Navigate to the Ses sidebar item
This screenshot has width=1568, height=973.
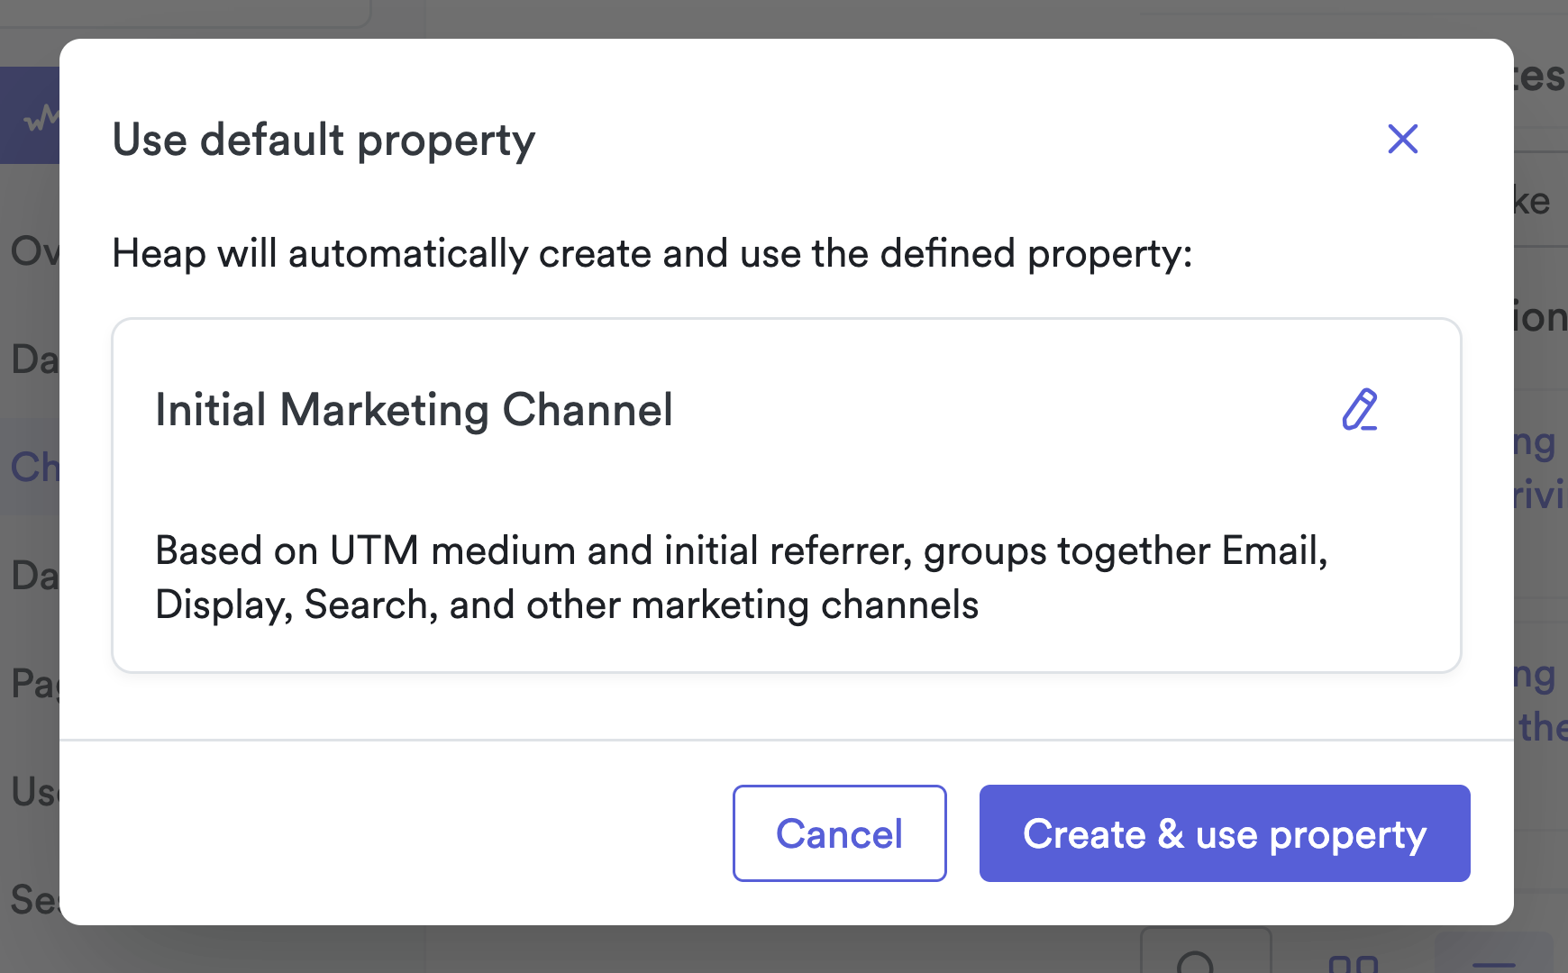pos(32,900)
